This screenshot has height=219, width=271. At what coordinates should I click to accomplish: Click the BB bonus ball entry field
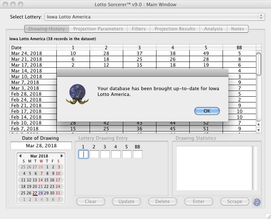click(138, 154)
